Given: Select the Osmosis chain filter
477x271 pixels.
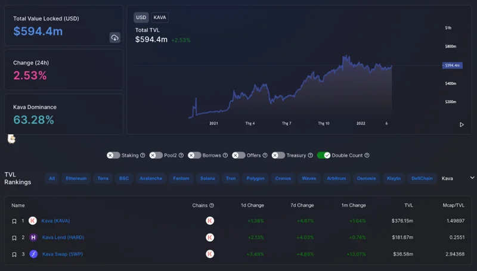Looking at the screenshot, I should 366,178.
